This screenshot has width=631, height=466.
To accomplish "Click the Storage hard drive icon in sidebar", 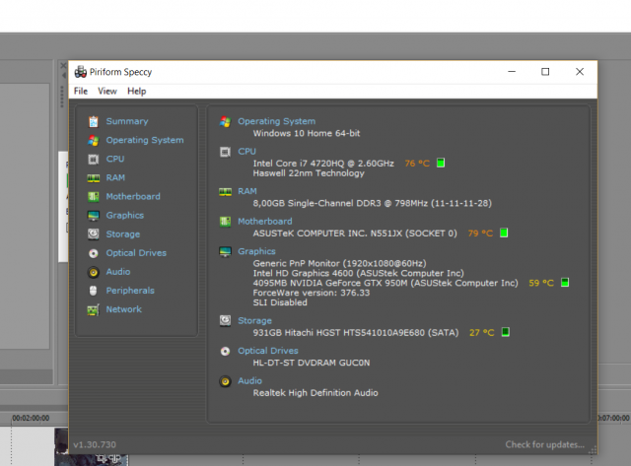I will point(94,234).
